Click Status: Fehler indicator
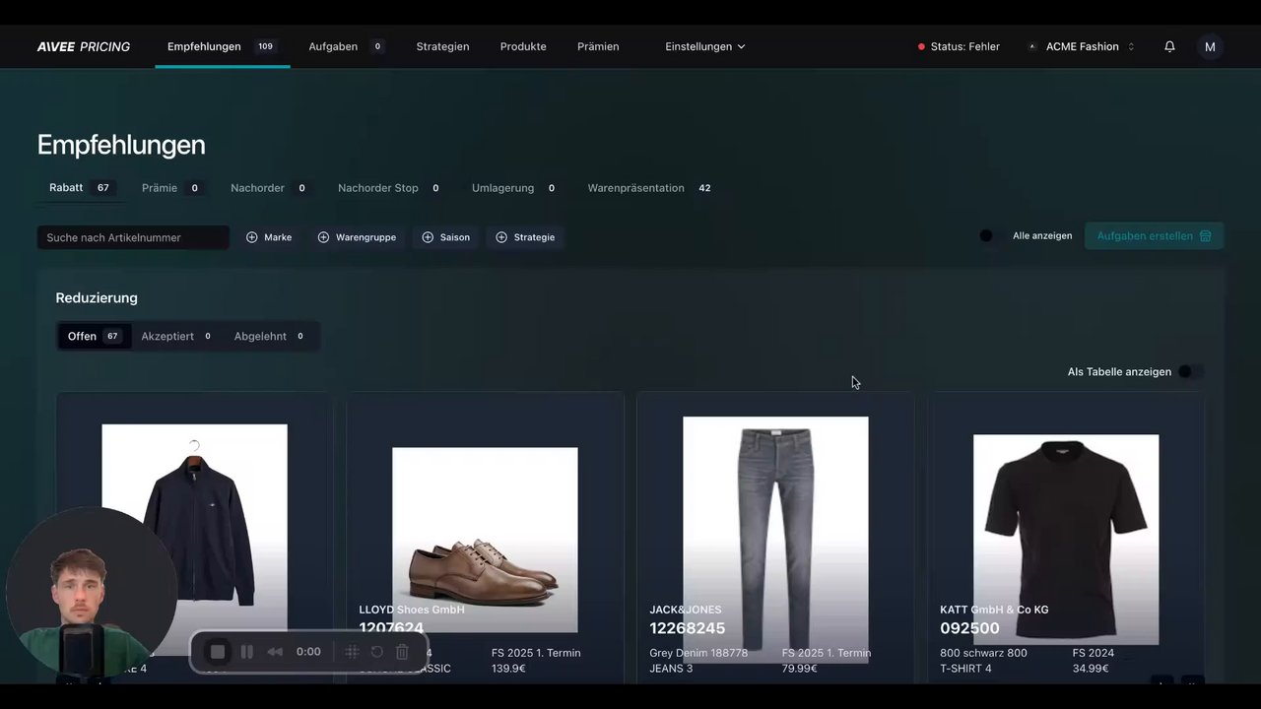 pyautogui.click(x=959, y=46)
